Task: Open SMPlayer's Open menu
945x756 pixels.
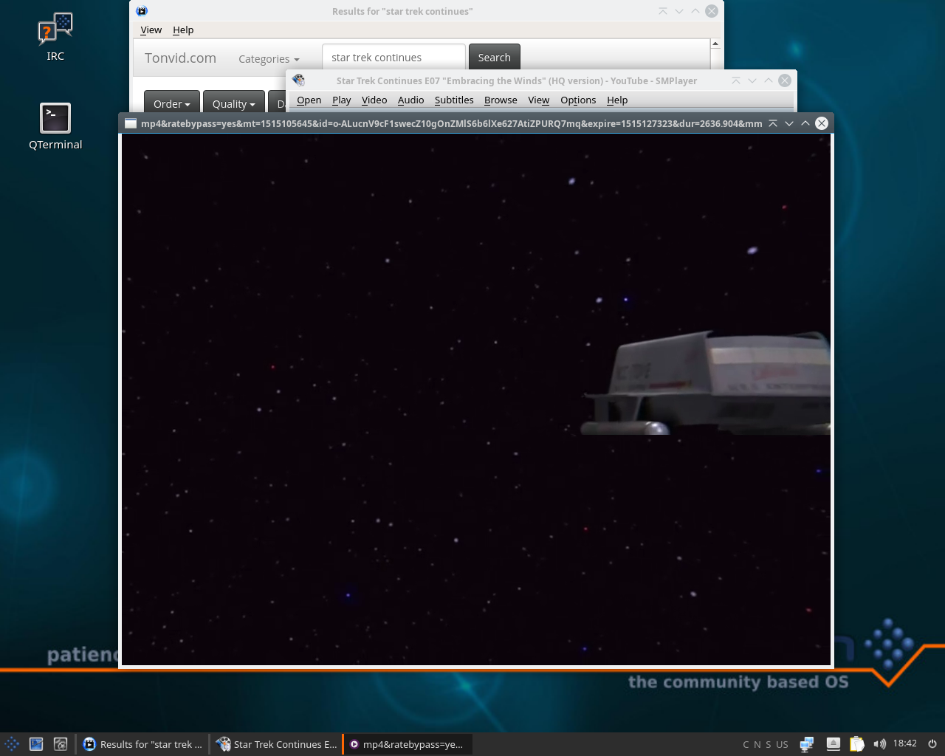Action: point(309,100)
